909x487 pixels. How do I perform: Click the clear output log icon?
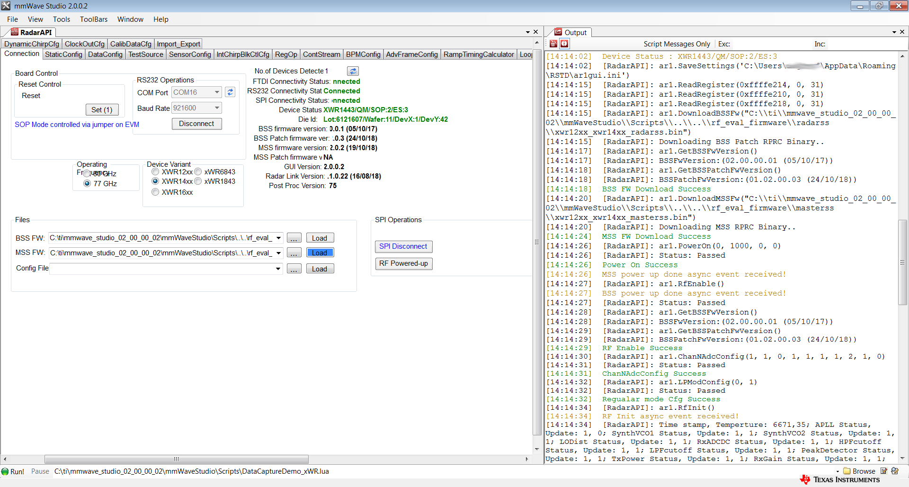point(553,44)
